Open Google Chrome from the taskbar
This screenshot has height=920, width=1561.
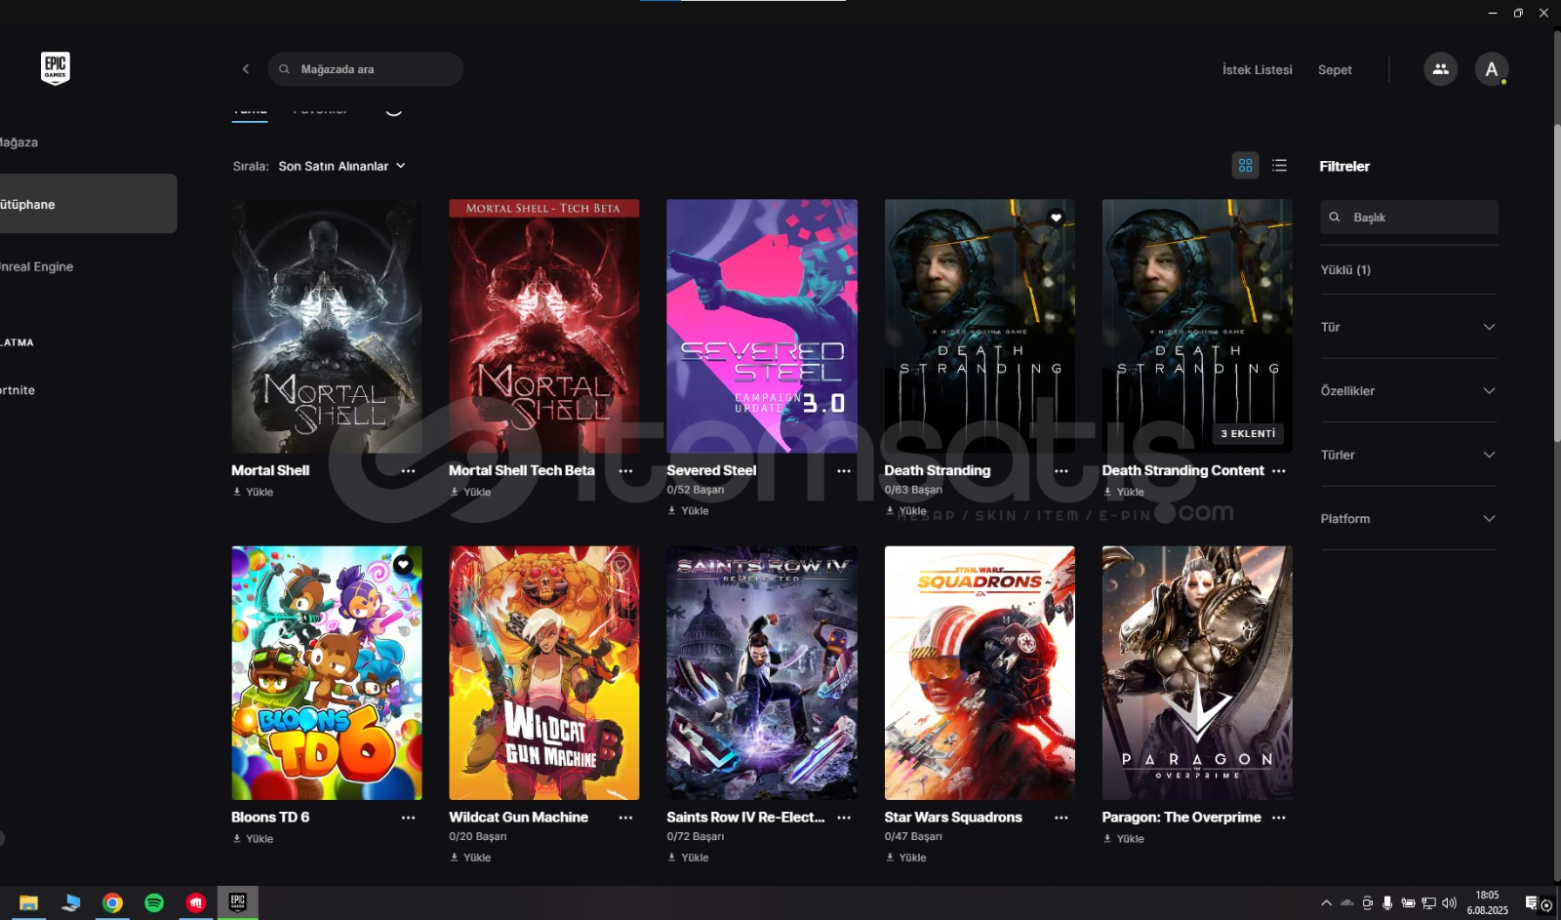click(x=112, y=903)
